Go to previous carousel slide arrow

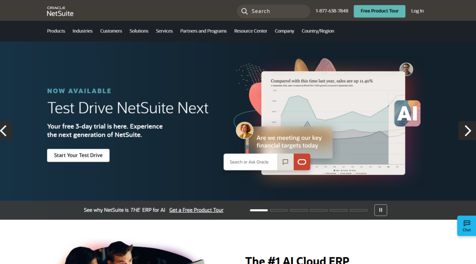pos(6,131)
